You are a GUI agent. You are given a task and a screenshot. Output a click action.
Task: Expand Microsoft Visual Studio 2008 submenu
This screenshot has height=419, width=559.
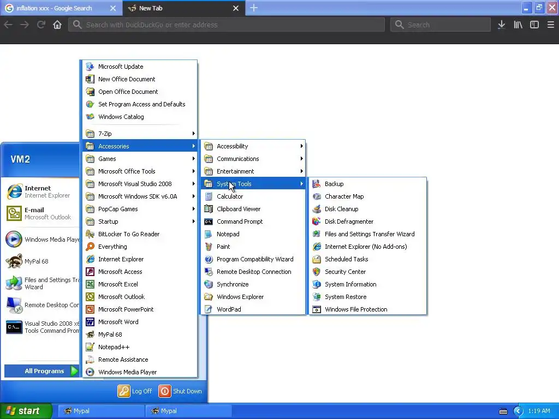(140, 184)
